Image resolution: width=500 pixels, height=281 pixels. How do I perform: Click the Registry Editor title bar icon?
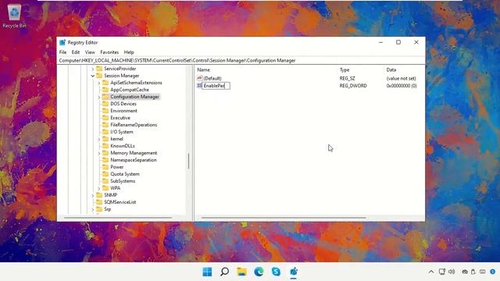[x=62, y=42]
